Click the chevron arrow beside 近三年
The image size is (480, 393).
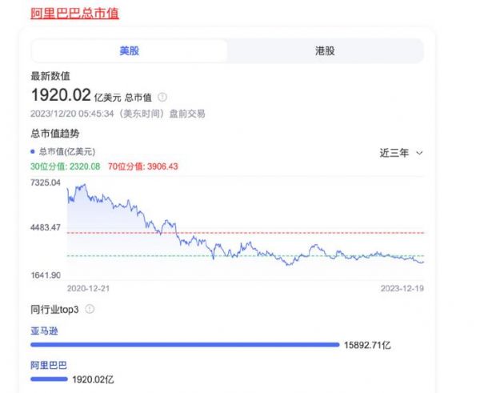420,152
